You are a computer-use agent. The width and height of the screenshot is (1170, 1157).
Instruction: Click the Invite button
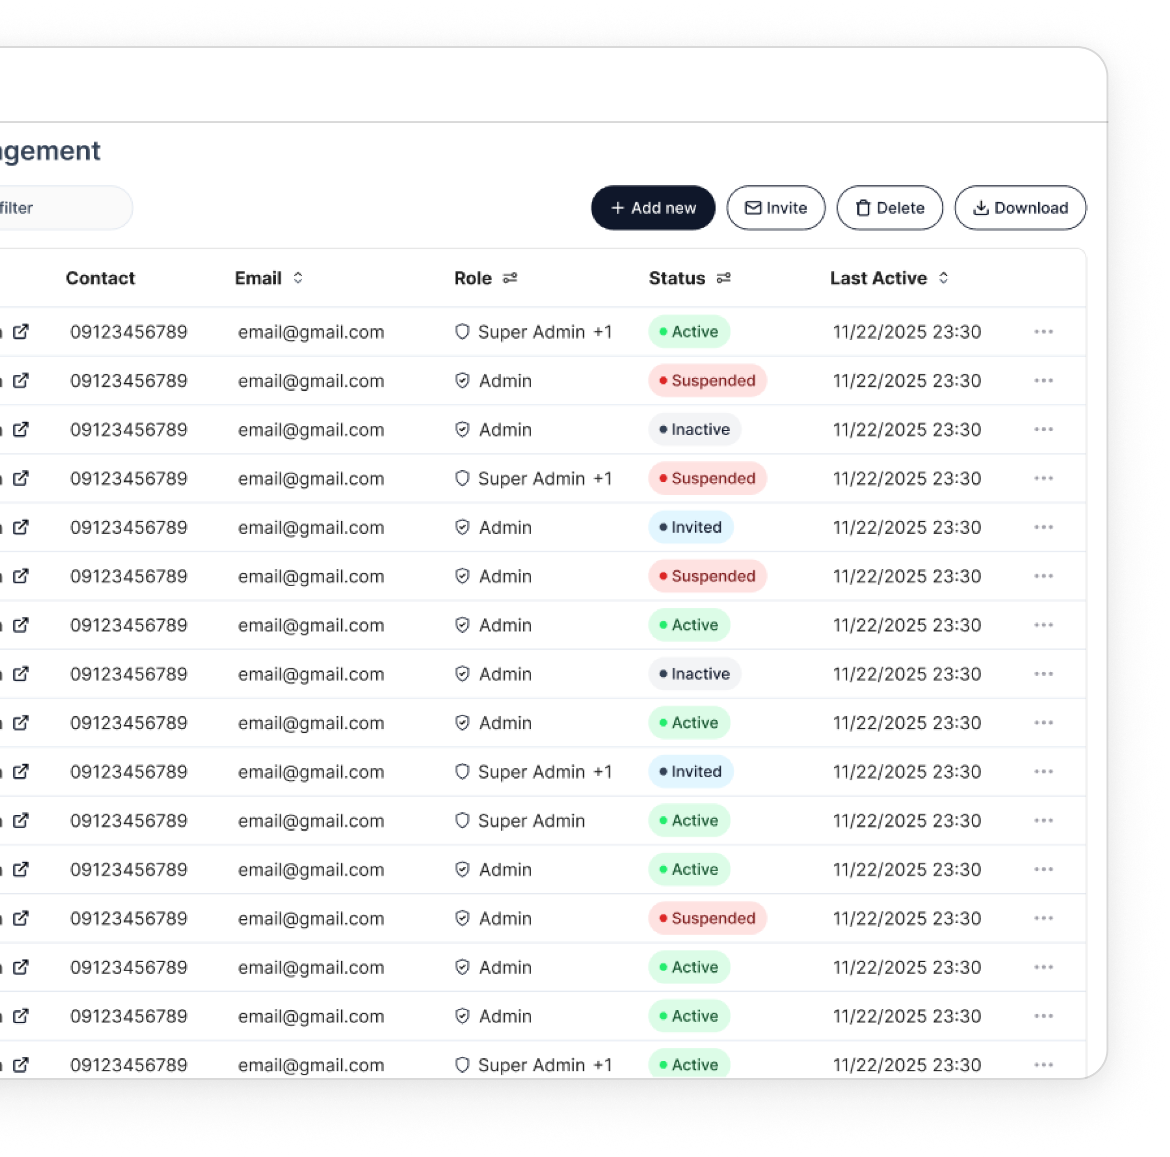tap(775, 208)
